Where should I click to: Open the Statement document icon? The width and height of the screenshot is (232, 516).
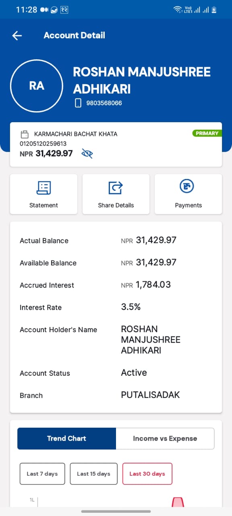tap(43, 187)
